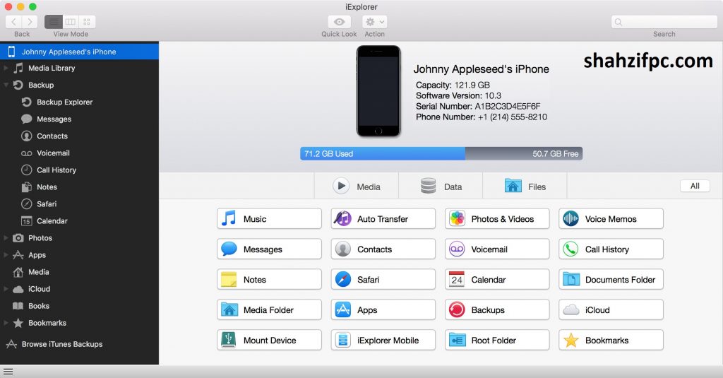Click the Call History clock icon in sidebar
This screenshot has height=378, width=723.
point(26,170)
